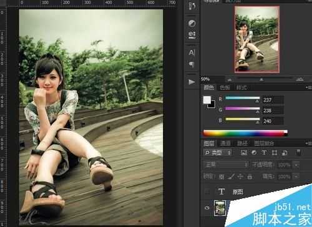This screenshot has height=227, width=312.
Task: Filter layers by type layer icon
Action: click(x=264, y=153)
